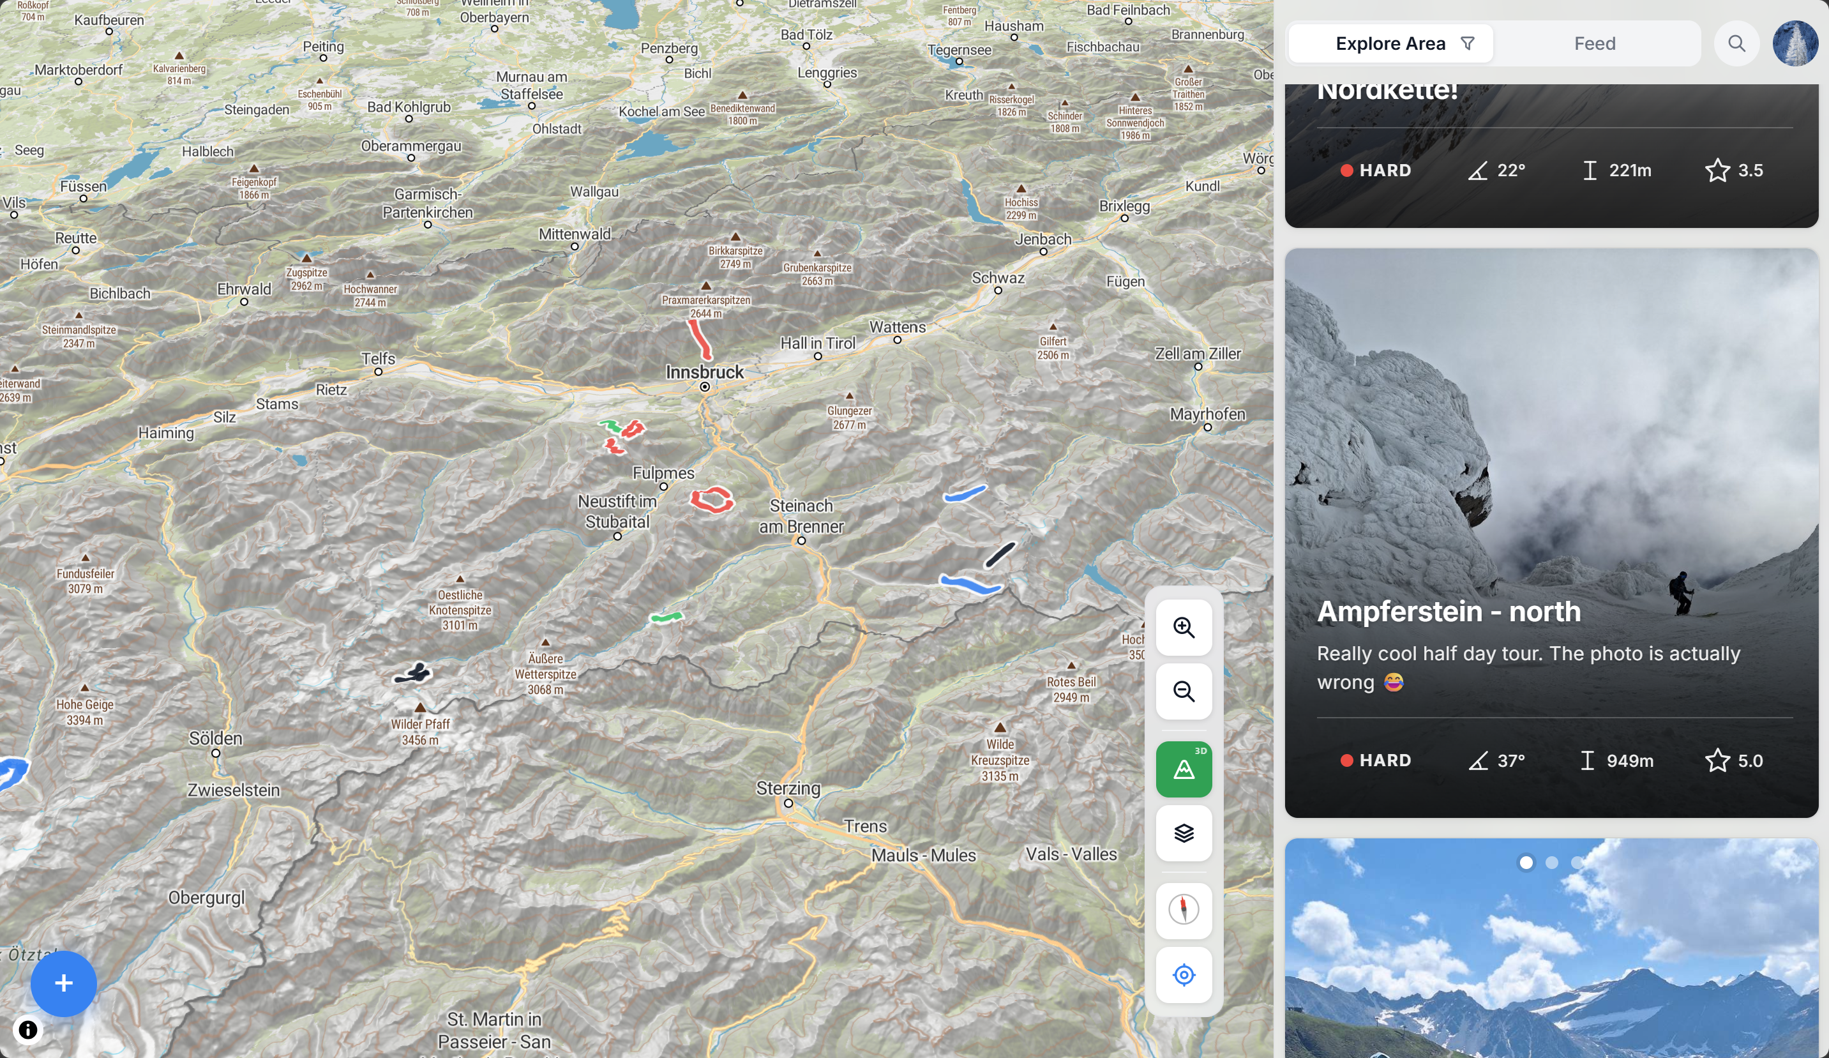1829x1058 pixels.
Task: Click the Füssen town label
Action: pyautogui.click(x=84, y=186)
